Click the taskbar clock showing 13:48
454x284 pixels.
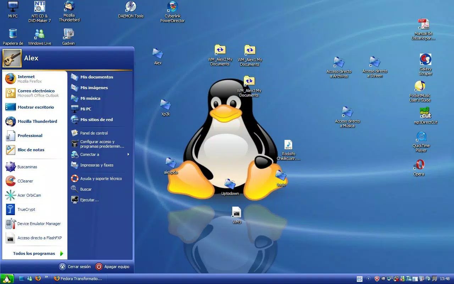[x=445, y=279]
